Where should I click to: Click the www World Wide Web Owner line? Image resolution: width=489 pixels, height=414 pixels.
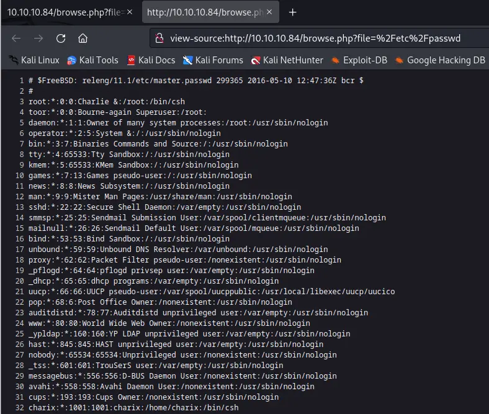(x=169, y=323)
